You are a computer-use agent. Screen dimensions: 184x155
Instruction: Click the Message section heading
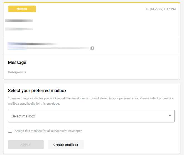pos(17,63)
